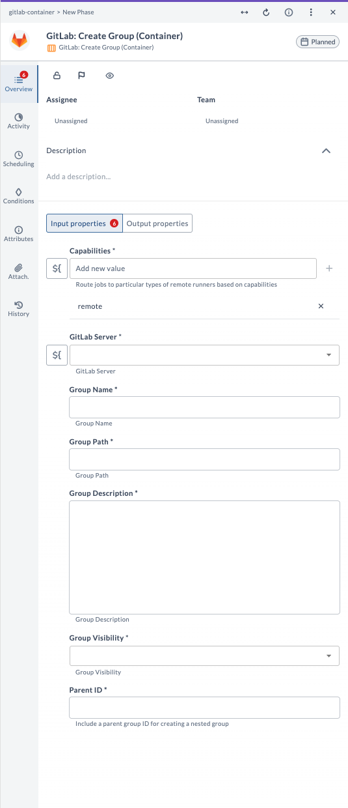Open the three-dot more options menu
Screen dimensions: 348x808
(311, 12)
